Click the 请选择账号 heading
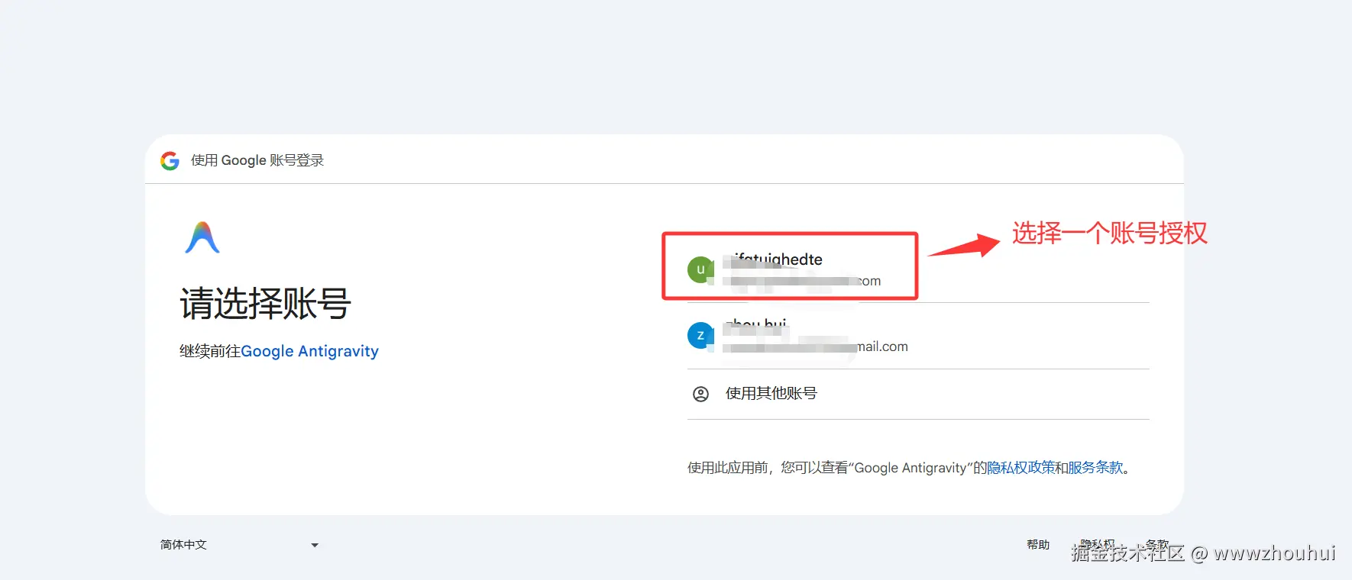Screen dimensions: 1352x580 [x=265, y=303]
